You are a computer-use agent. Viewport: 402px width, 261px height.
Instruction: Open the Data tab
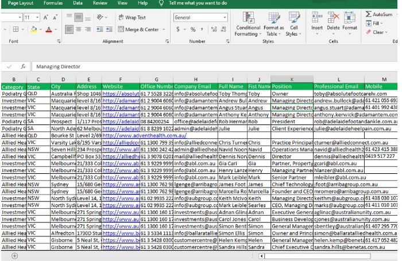pos(78,3)
